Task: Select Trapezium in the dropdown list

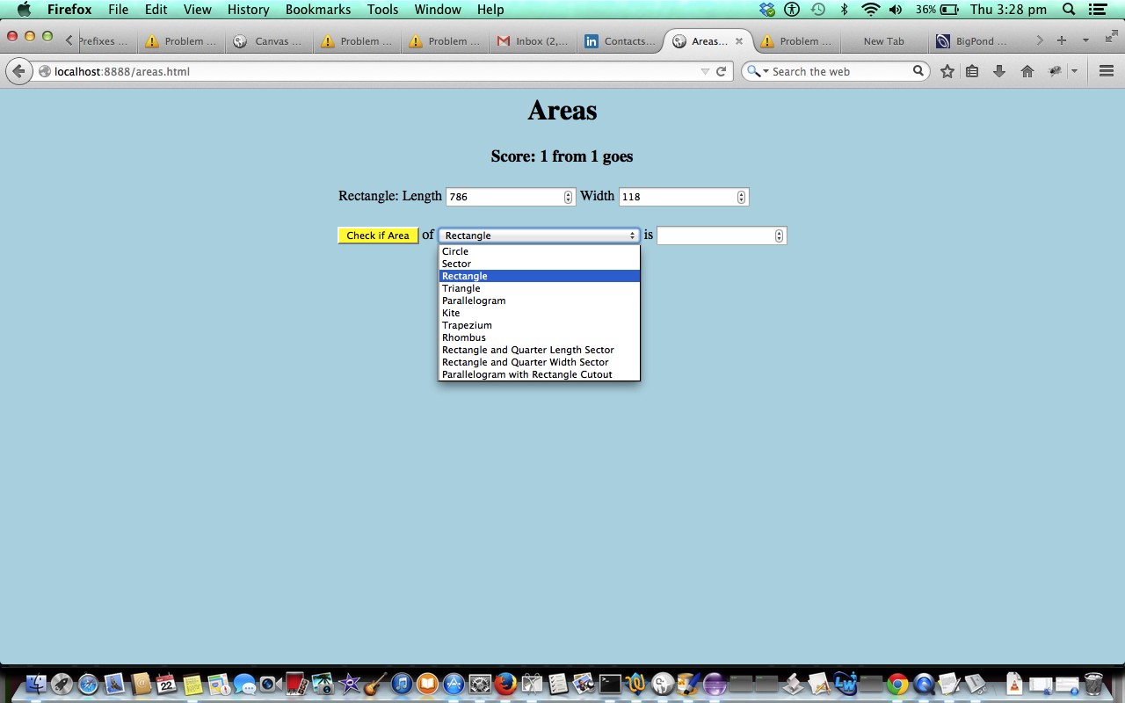Action: (x=467, y=325)
